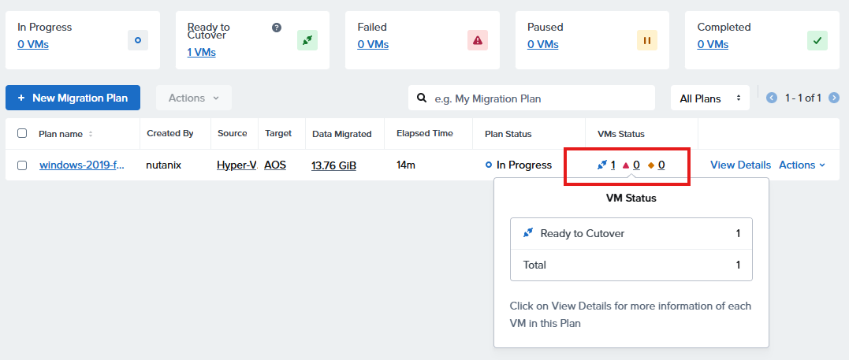This screenshot has width=849, height=360.
Task: Toggle the select-all plans checkbox
Action: [x=22, y=133]
